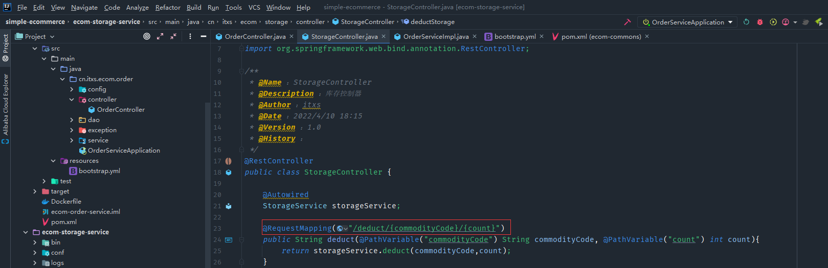Toggle the Alibaba Cloud Explorer side tab
This screenshot has width=828, height=268.
[x=6, y=108]
